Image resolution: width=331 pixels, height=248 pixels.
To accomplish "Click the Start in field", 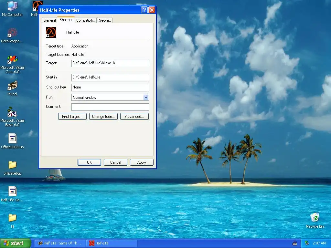I will click(x=110, y=77).
